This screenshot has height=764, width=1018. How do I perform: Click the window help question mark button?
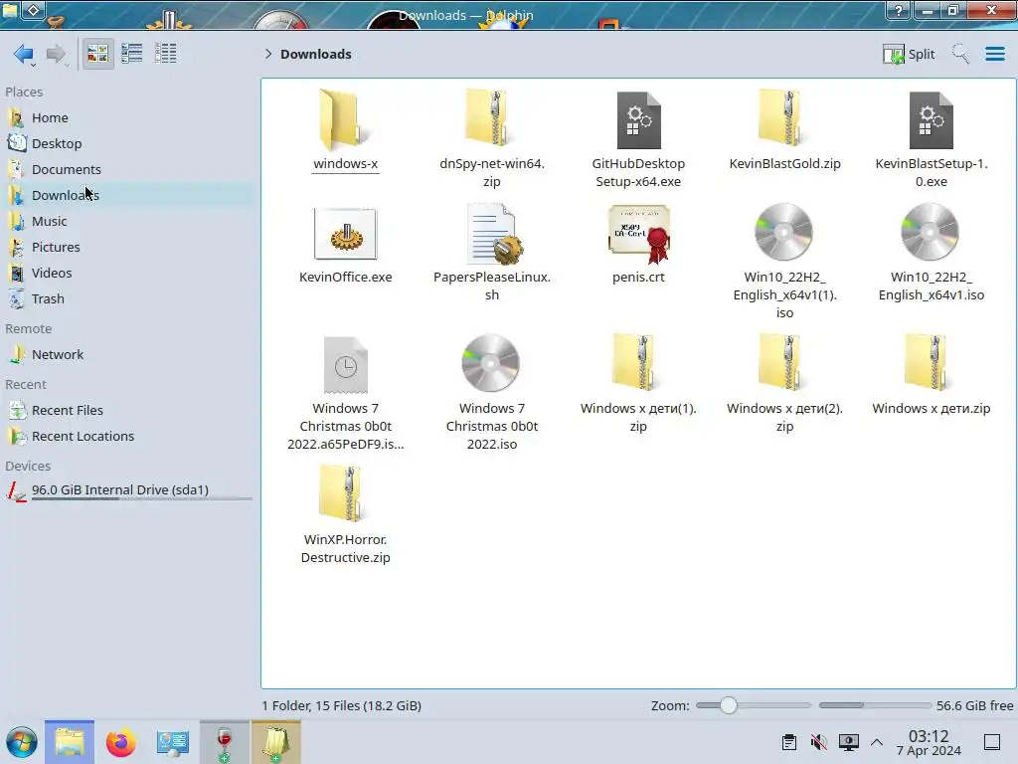pyautogui.click(x=898, y=11)
